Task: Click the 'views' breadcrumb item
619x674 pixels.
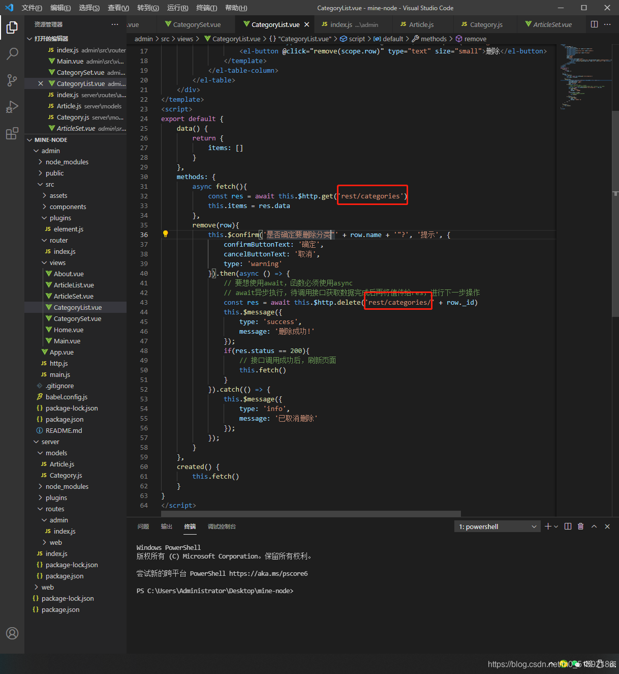Action: (x=185, y=39)
